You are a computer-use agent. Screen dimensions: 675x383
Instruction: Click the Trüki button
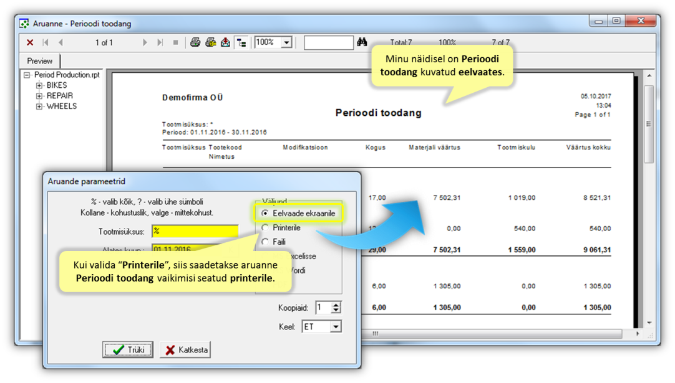(128, 349)
